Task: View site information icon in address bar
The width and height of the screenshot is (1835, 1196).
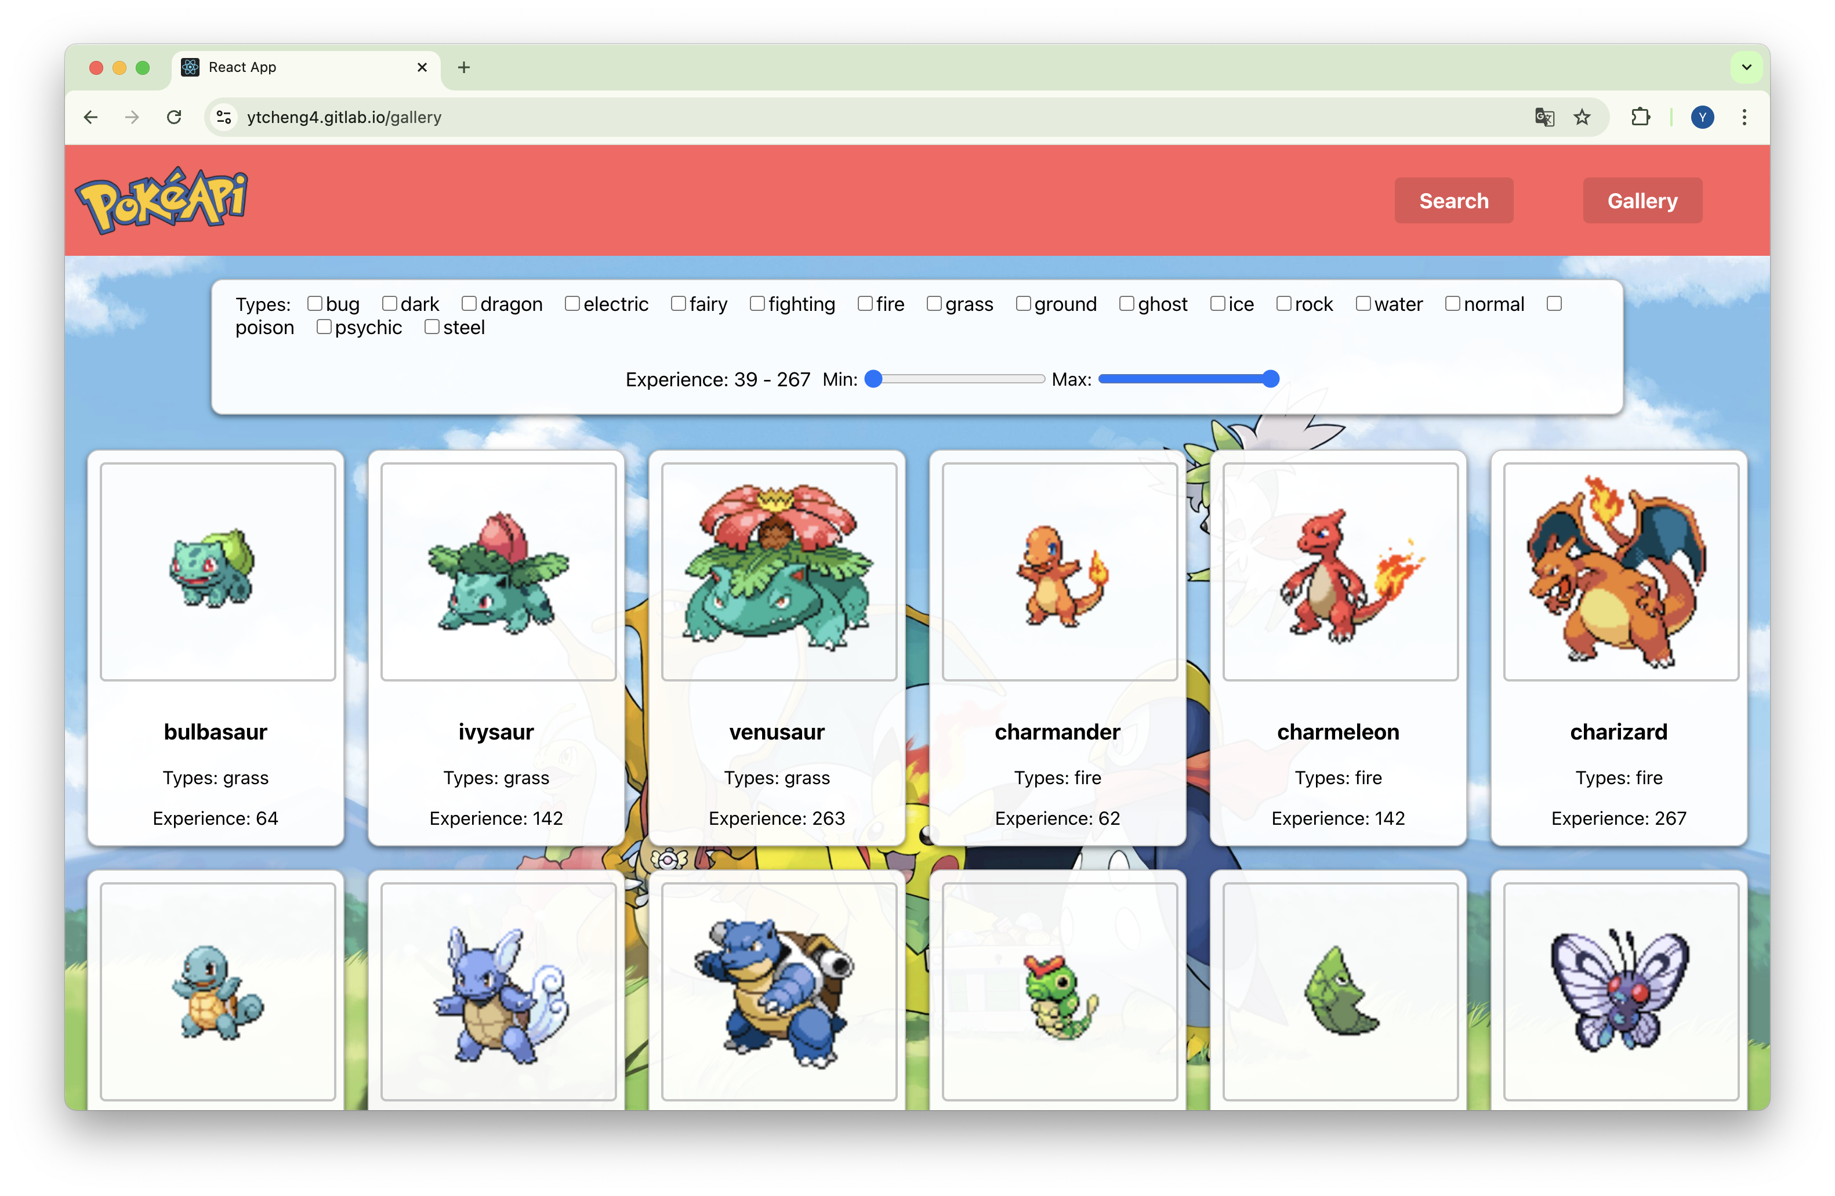Action: point(224,117)
